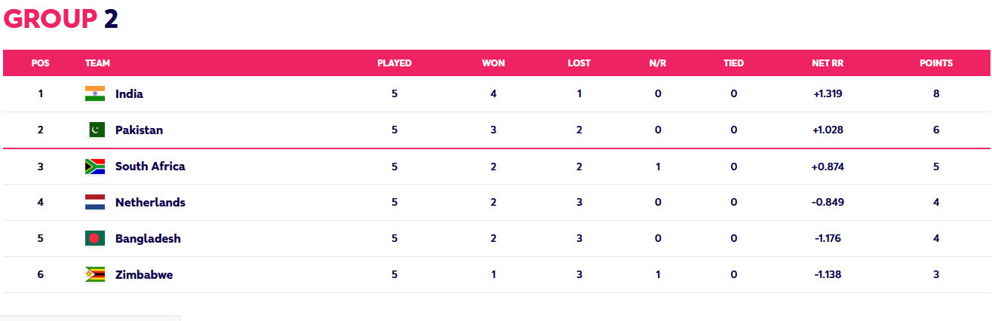This screenshot has width=992, height=321.
Task: Open the Pakistan team link
Action: pos(139,130)
